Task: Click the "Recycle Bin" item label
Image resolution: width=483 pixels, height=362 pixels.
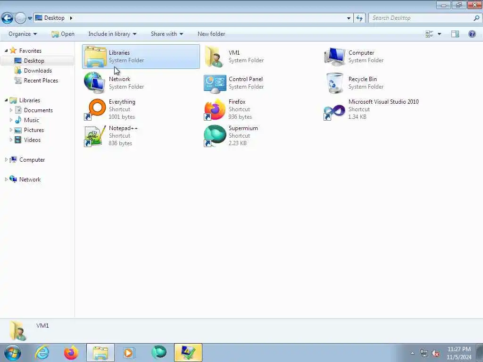Action: pyautogui.click(x=363, y=79)
